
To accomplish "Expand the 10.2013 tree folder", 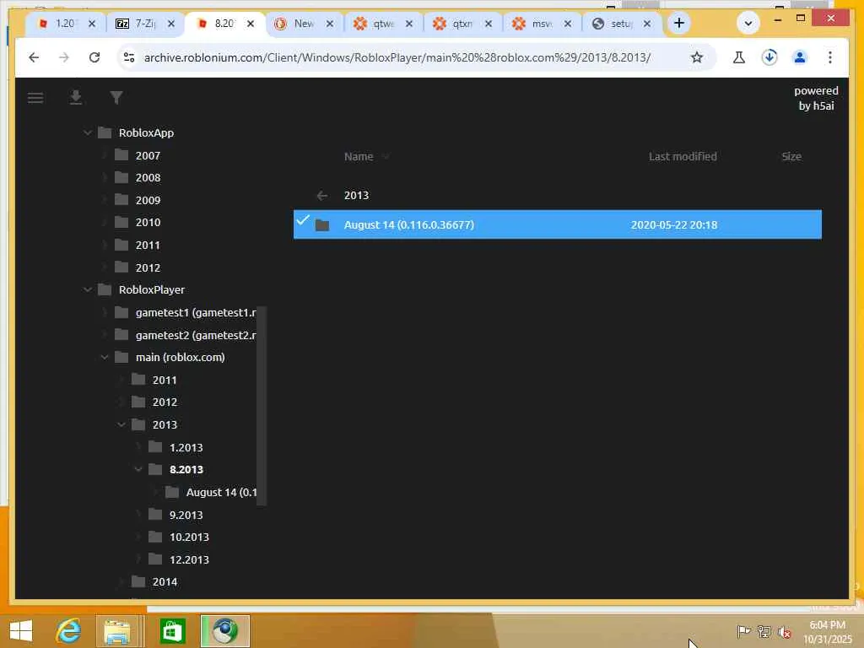I will [138, 537].
